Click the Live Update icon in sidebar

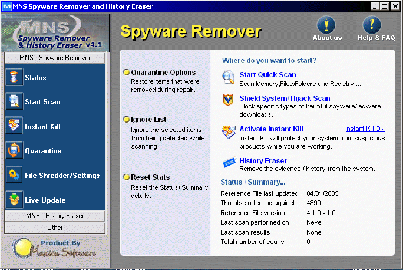[14, 199]
